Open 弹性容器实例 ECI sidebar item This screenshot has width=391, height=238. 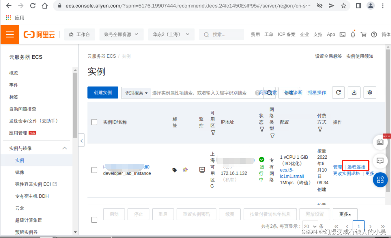36,184
